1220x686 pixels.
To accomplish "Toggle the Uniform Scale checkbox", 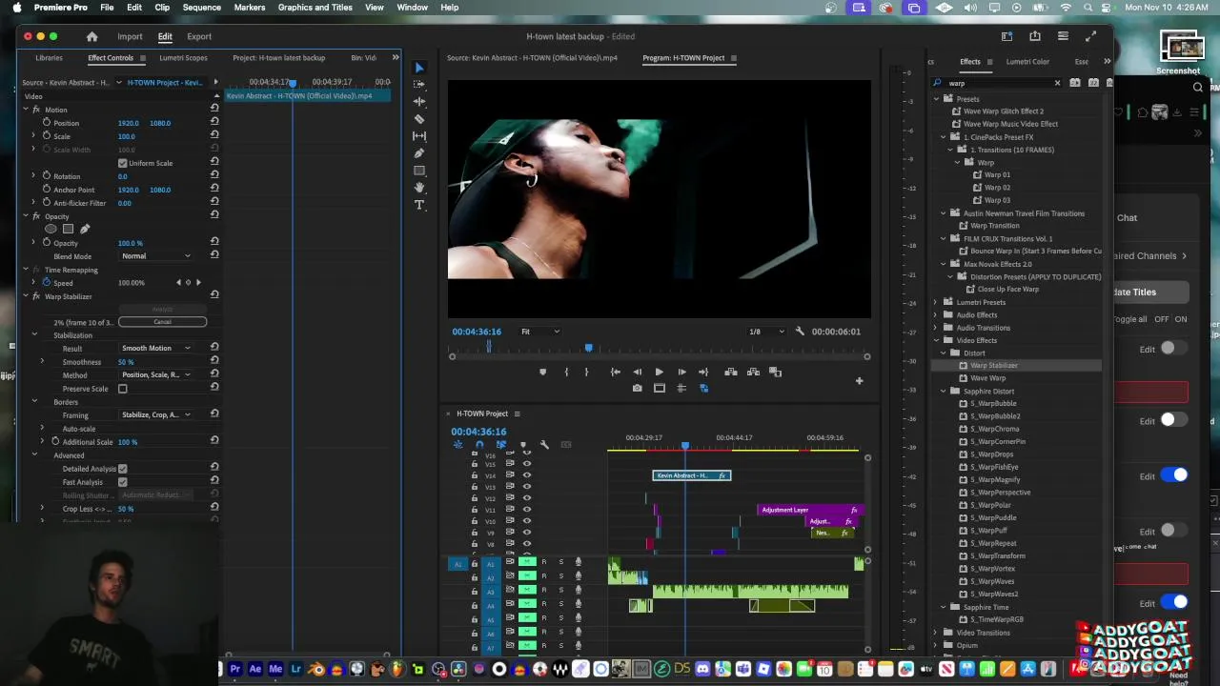I will 122,163.
